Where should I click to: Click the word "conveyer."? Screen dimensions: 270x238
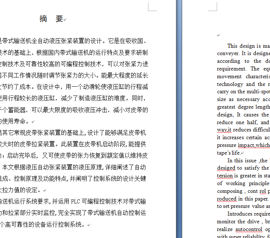tap(228, 54)
